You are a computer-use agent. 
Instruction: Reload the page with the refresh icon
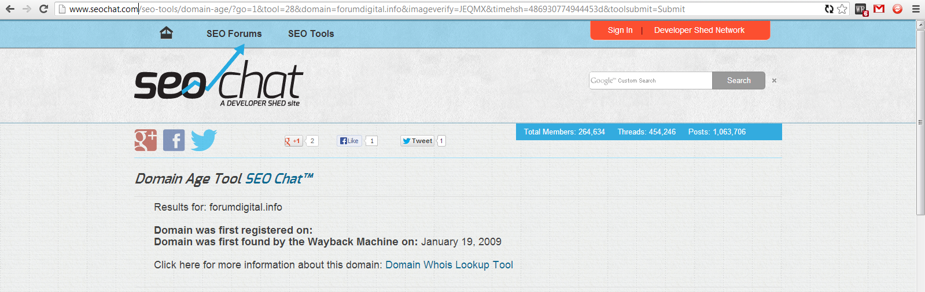click(43, 9)
